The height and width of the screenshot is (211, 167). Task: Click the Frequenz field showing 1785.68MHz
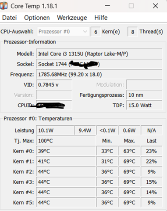(99, 74)
